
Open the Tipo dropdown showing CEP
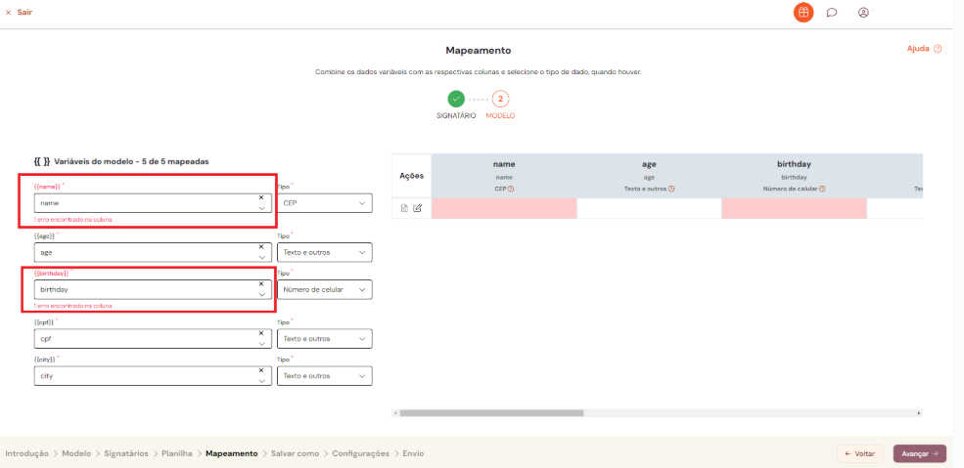click(x=325, y=203)
